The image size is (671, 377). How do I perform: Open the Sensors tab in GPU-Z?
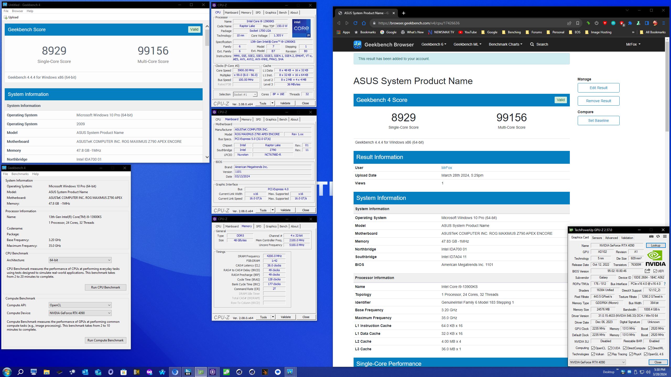coord(597,238)
